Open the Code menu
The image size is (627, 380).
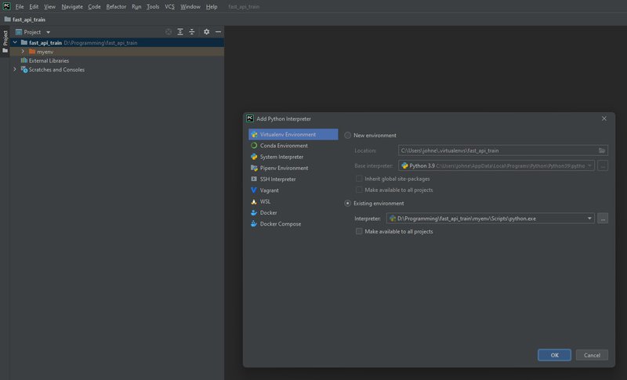point(94,6)
